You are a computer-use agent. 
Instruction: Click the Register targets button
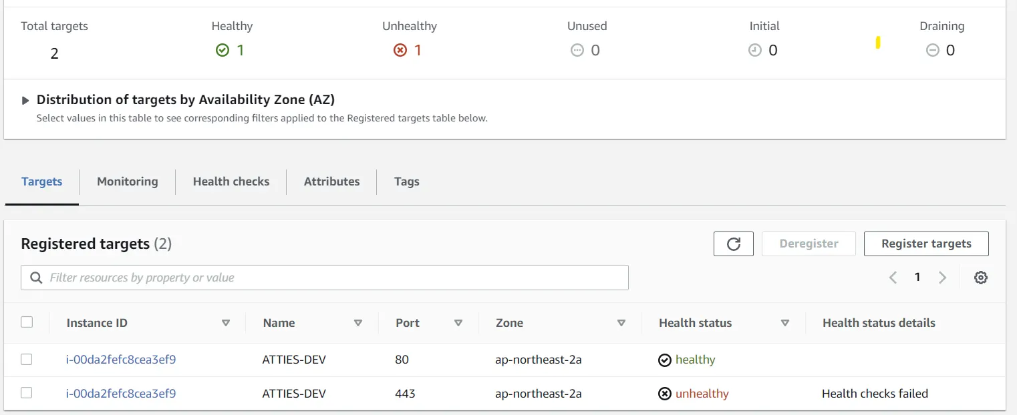926,244
